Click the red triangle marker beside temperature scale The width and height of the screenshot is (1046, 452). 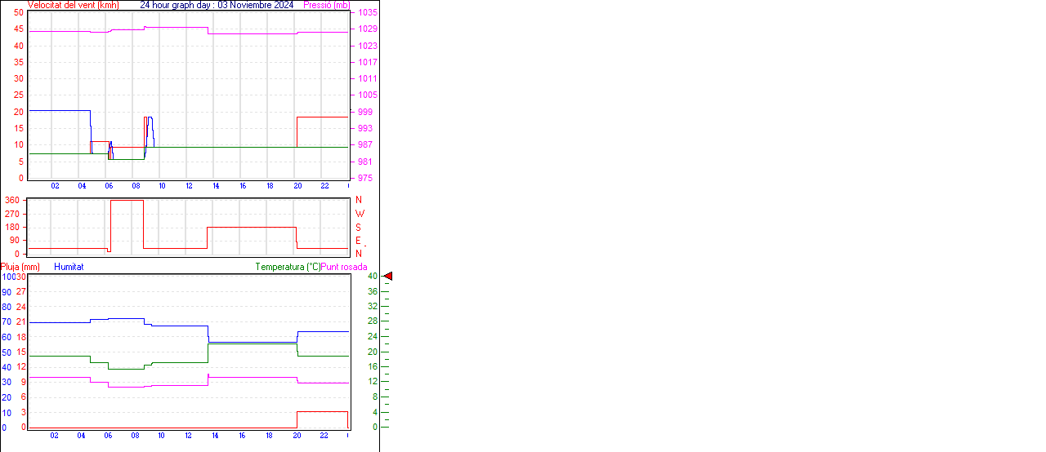(x=388, y=277)
